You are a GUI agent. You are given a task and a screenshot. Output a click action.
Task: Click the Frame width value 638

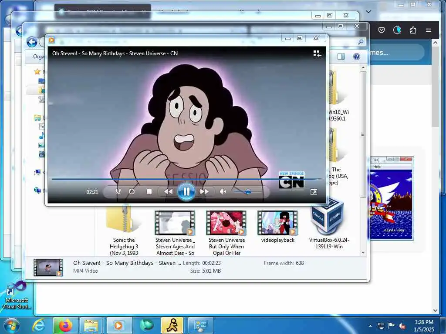click(300, 263)
